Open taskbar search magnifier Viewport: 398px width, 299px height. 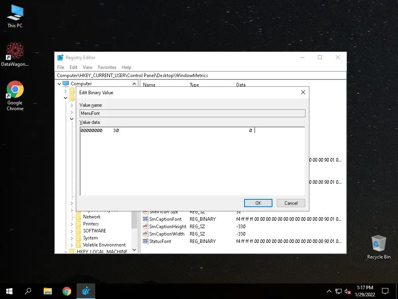[x=28, y=291]
